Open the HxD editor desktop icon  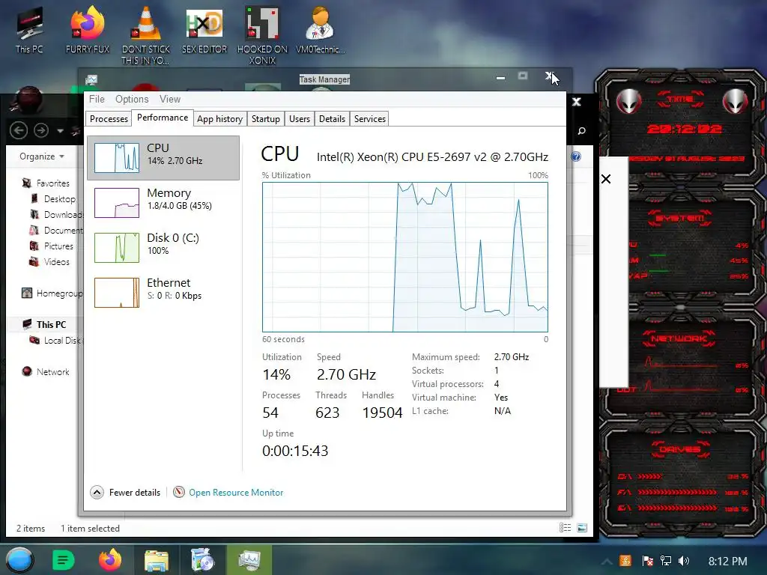[204, 31]
